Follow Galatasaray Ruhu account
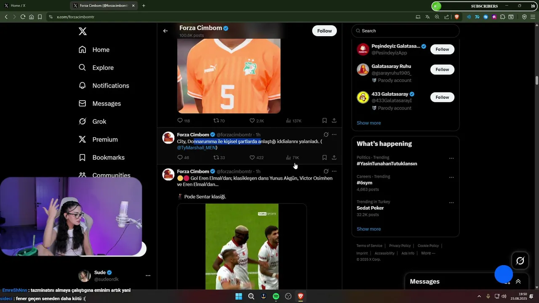This screenshot has width=539, height=303. coord(442,69)
